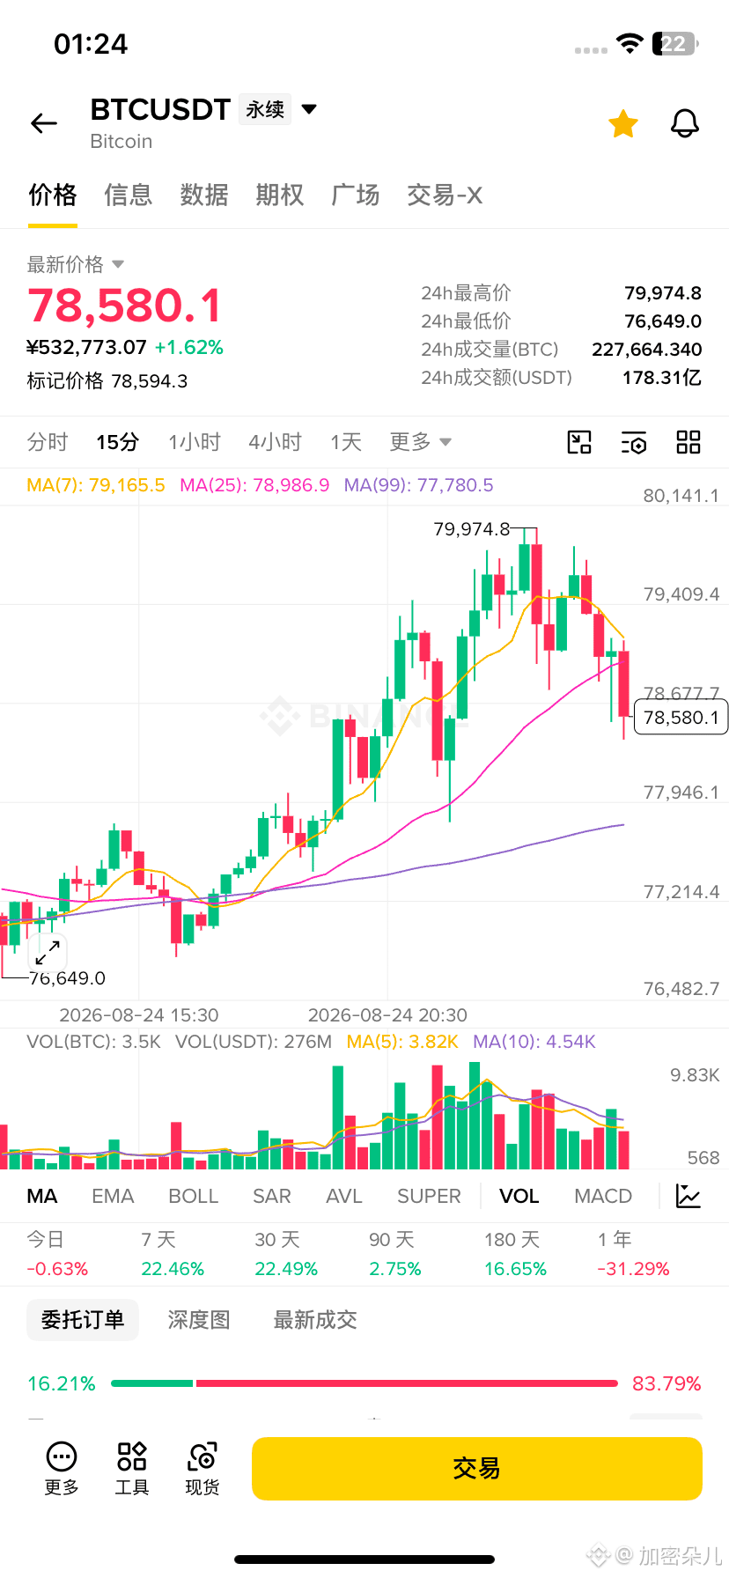Toggle the MA indicator

coord(42,1196)
